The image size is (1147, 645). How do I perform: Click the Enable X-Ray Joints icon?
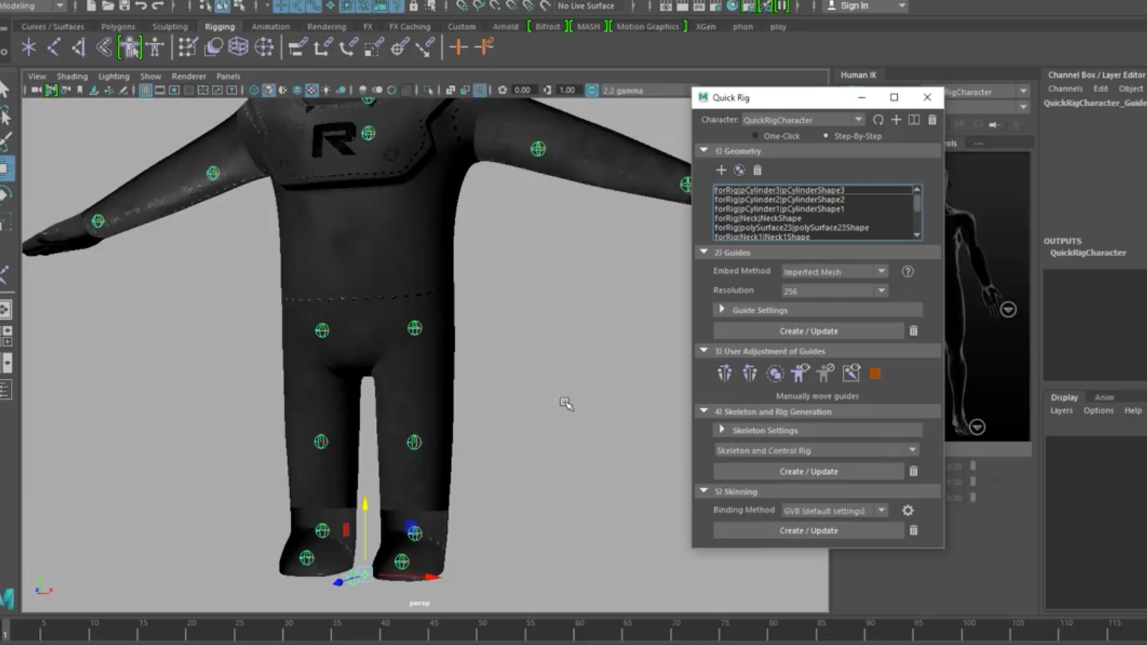[x=851, y=373]
